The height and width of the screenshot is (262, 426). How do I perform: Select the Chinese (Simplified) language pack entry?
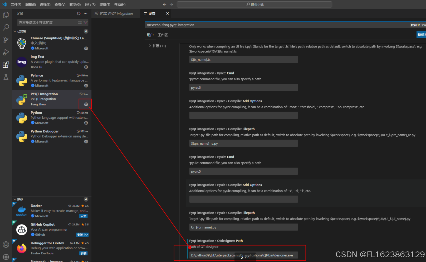click(52, 43)
